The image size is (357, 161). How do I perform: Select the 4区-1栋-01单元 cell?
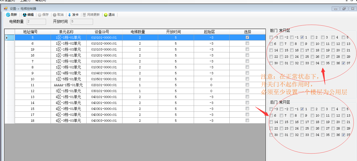coord(68,97)
